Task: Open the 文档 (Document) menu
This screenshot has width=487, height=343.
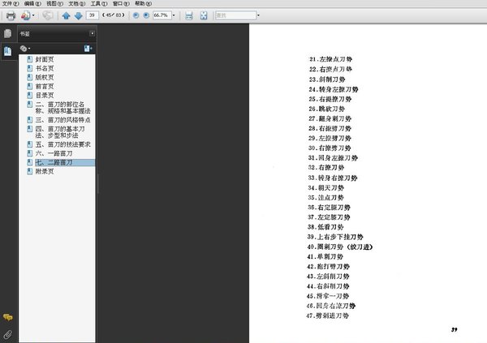Action: (x=77, y=3)
